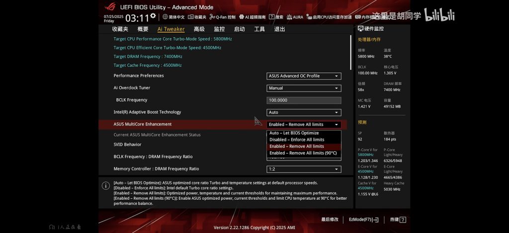Screen dimensions: 509x233
Task: Click the 38°C temperature value
Action: [388, 57]
